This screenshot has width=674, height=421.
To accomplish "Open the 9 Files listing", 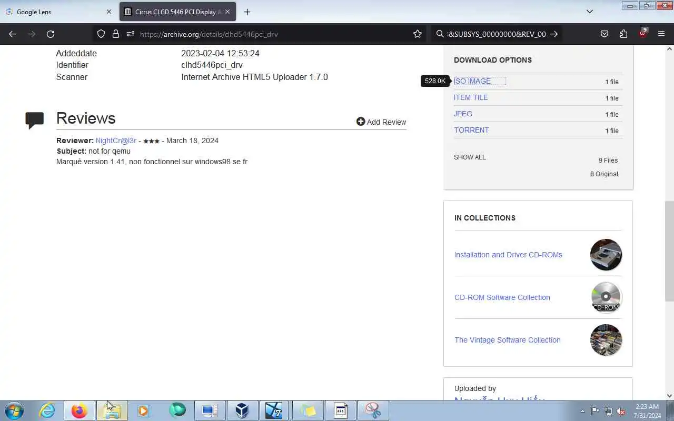I will (x=608, y=160).
